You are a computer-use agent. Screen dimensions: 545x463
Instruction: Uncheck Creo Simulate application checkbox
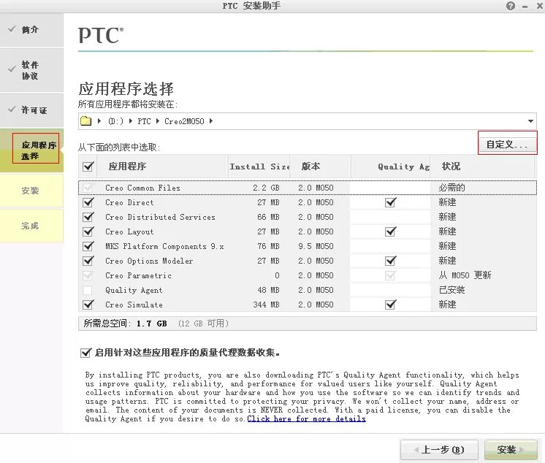pyautogui.click(x=88, y=305)
